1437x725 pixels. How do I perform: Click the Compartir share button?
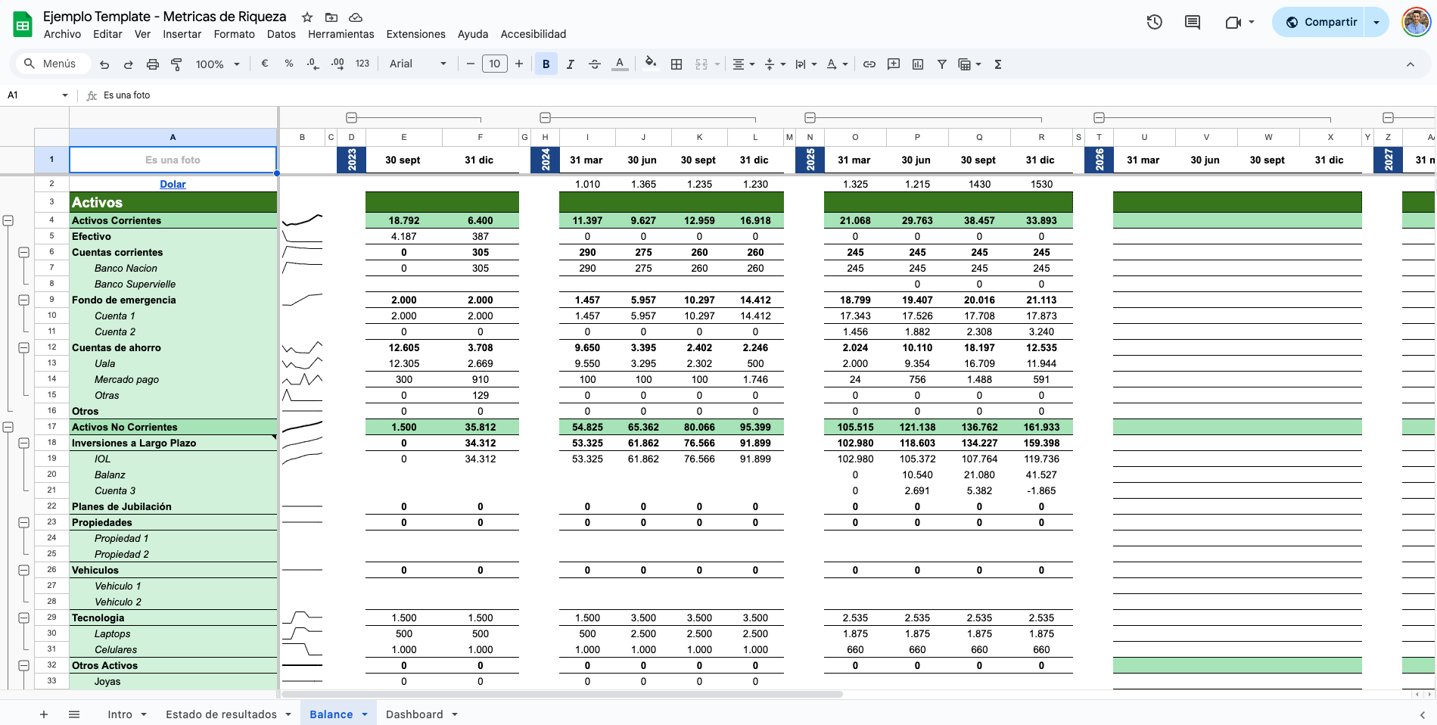(x=1320, y=22)
